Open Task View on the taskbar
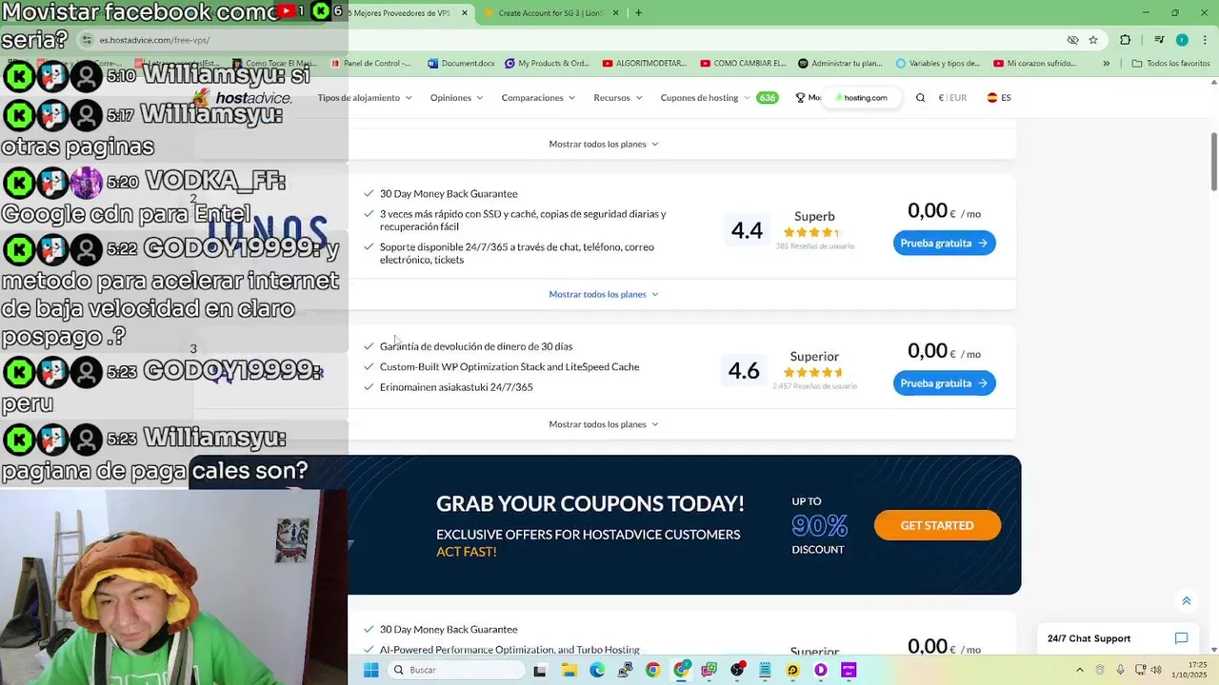 pyautogui.click(x=540, y=670)
